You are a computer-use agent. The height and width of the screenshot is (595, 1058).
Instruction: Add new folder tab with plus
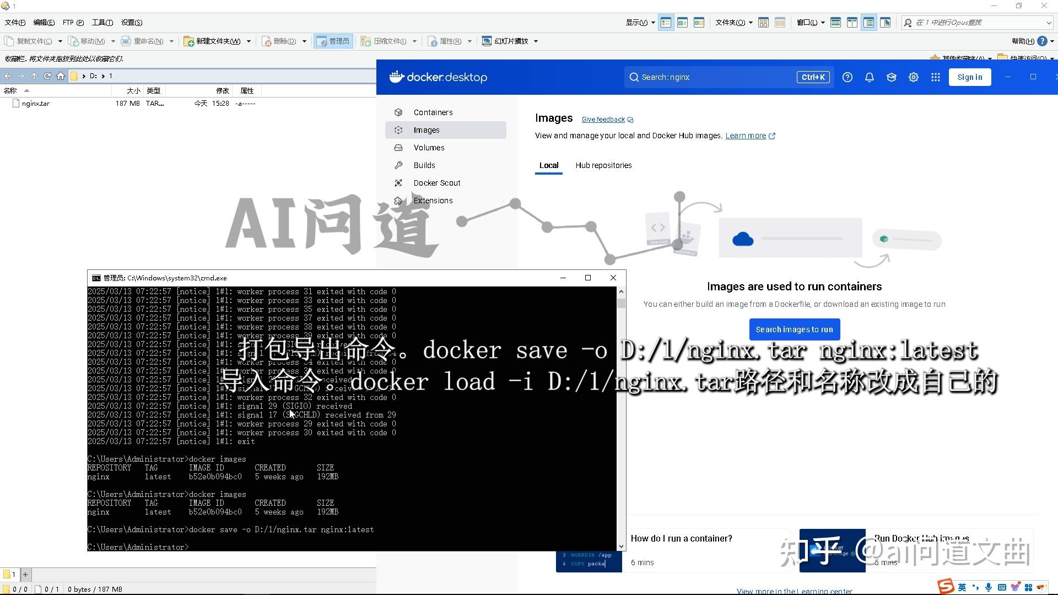(x=25, y=575)
